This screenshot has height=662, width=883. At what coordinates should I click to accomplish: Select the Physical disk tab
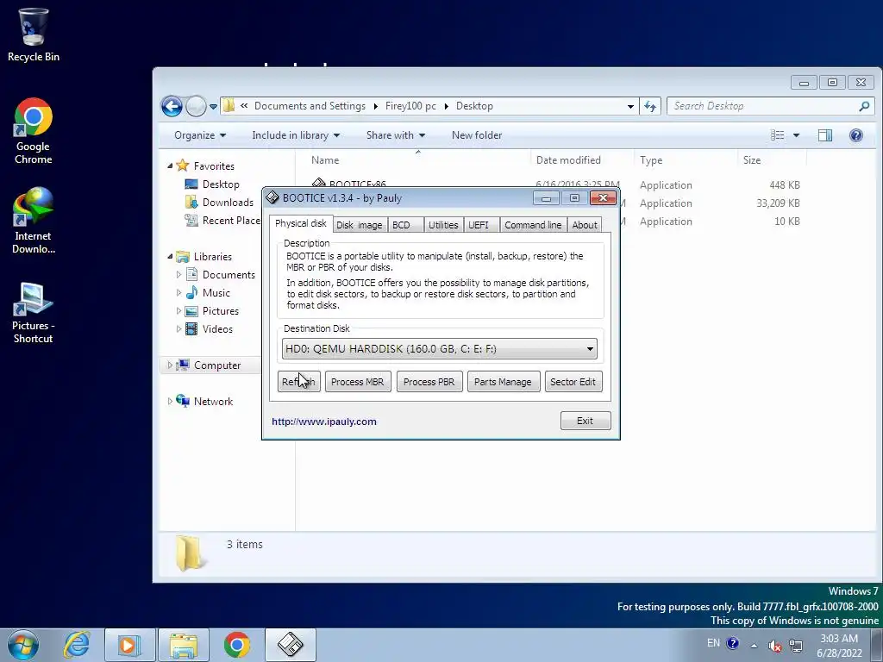pos(301,223)
